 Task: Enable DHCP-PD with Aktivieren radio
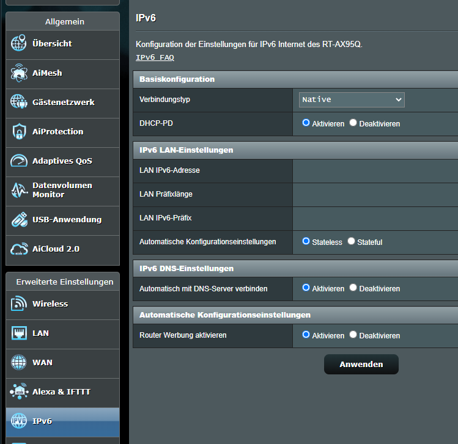point(306,123)
